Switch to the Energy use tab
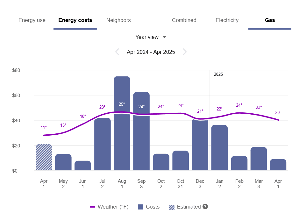This screenshot has height=213, width=299. [x=32, y=20]
